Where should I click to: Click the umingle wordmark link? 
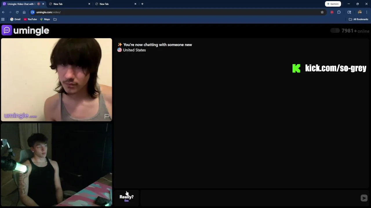pos(31,30)
